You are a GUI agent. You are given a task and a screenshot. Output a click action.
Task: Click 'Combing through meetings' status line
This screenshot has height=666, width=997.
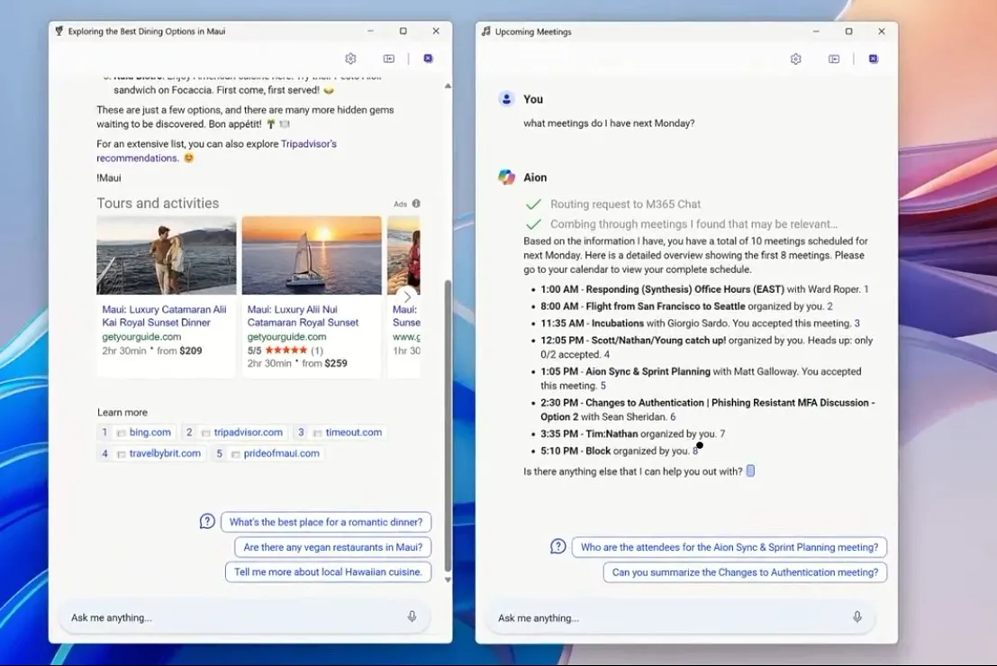[693, 224]
